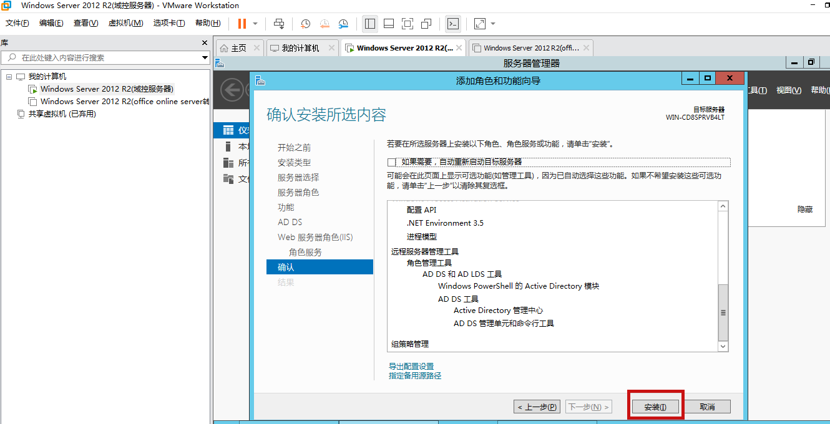Go to the AD DS wizard step

[290, 222]
